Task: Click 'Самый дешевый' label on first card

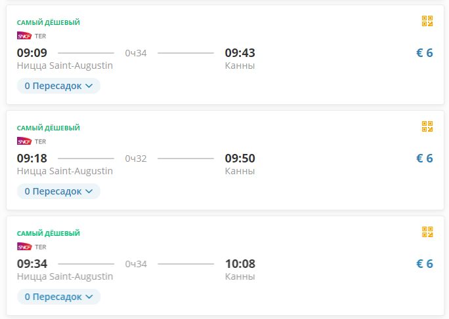Action: click(x=48, y=23)
